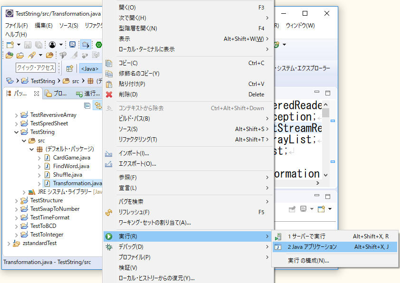Click the New wizard toolbar icon
400x283 pixels.
click(x=10, y=45)
